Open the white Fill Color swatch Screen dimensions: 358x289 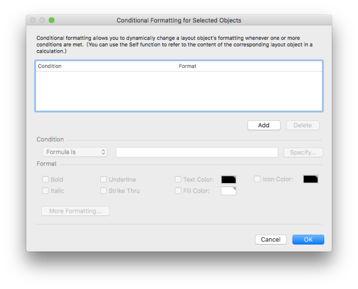tap(229, 191)
